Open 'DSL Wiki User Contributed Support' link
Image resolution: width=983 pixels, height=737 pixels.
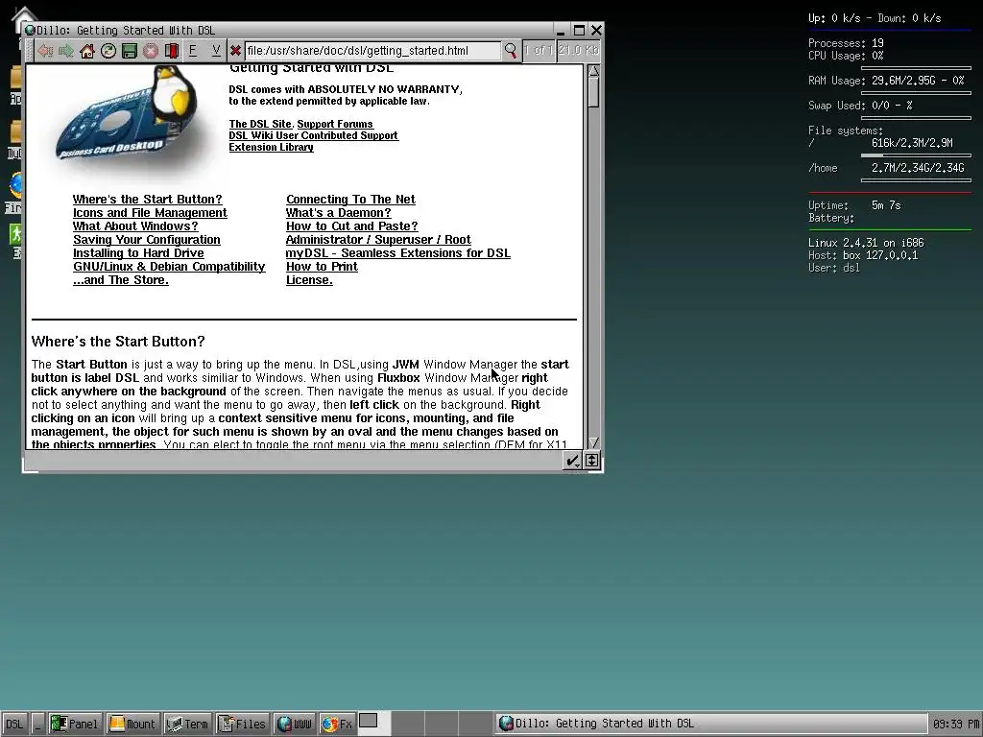tap(314, 135)
